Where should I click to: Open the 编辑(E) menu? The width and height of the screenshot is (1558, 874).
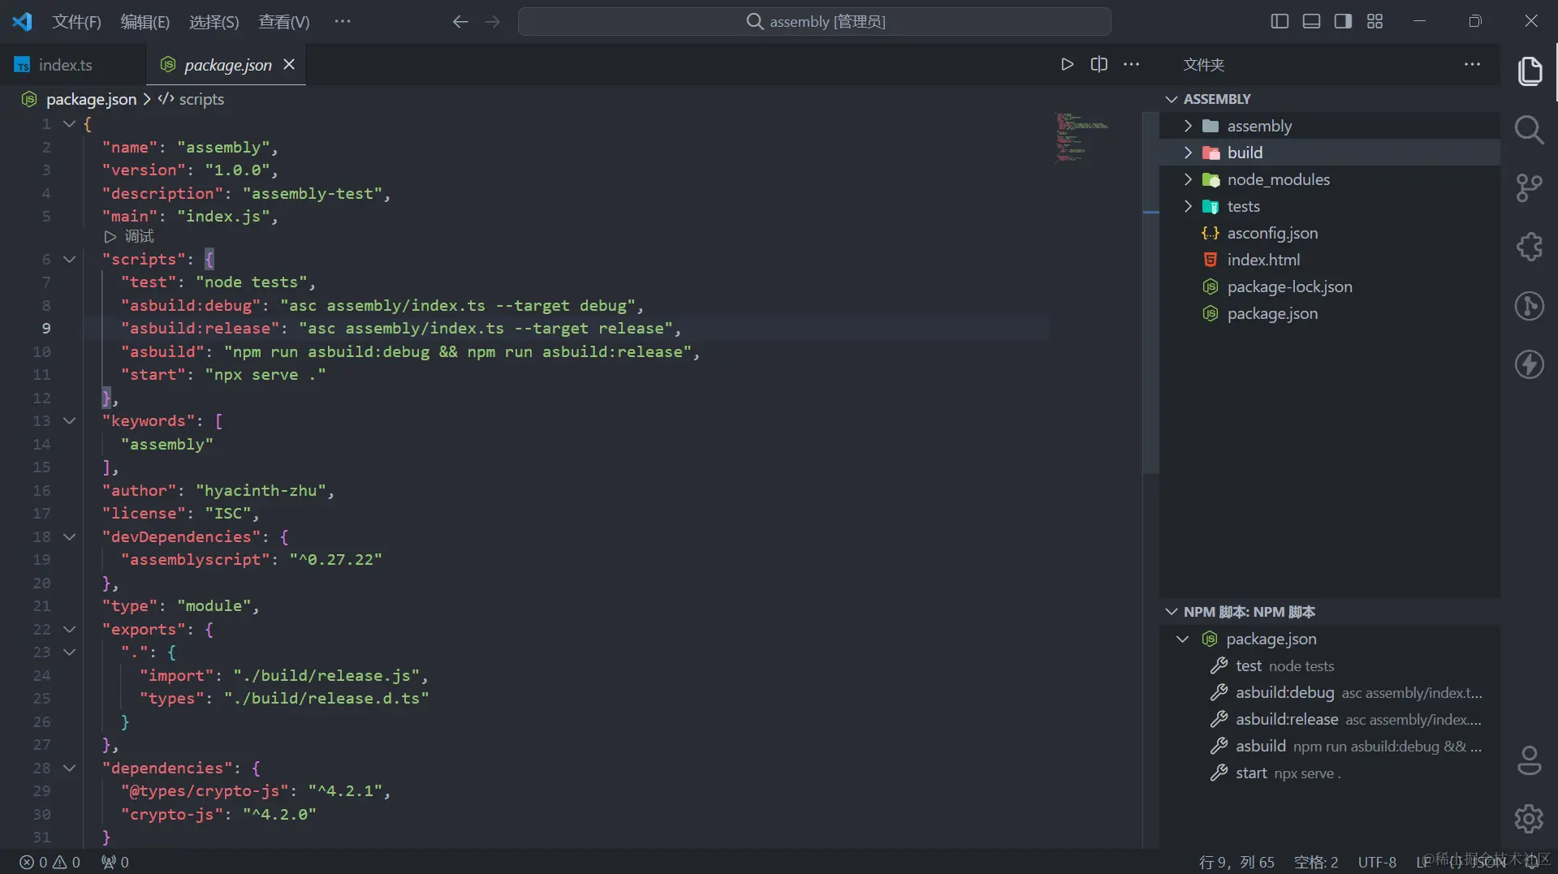tap(145, 22)
